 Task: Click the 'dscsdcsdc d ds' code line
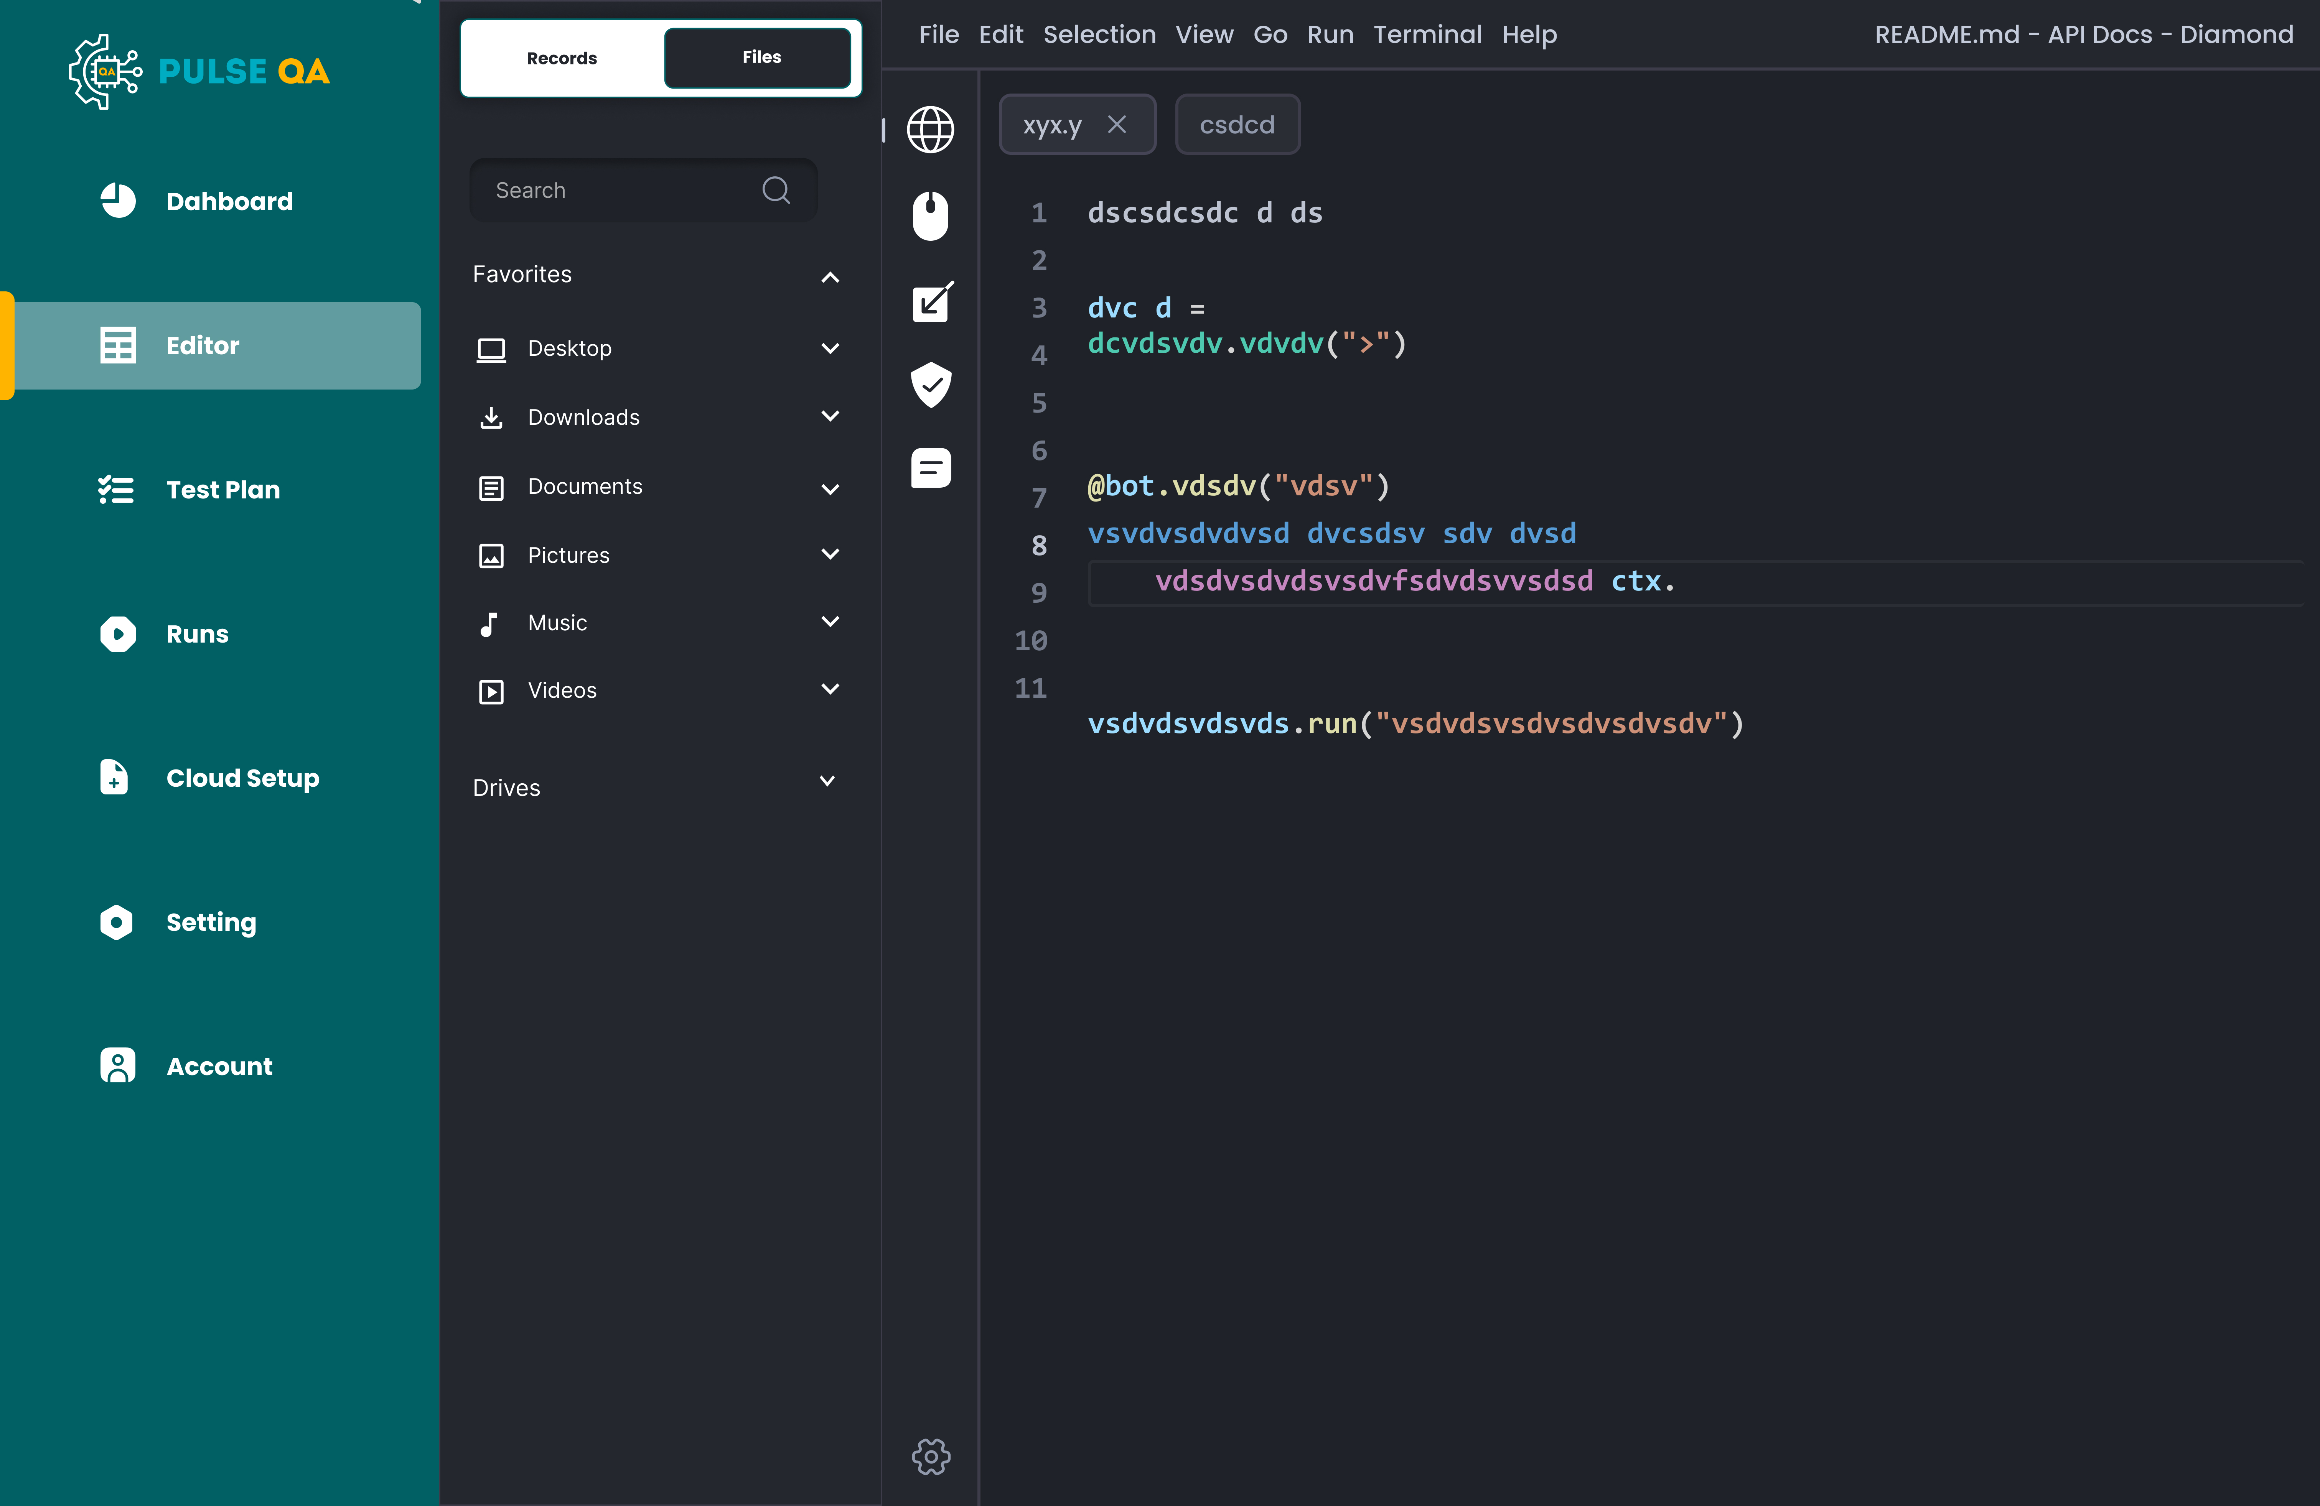(x=1205, y=213)
